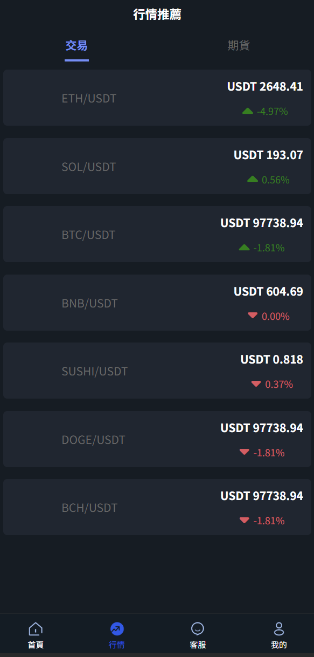Click the green up arrow on ETH/USDT
Viewport: 314px width, 657px height.
point(248,111)
